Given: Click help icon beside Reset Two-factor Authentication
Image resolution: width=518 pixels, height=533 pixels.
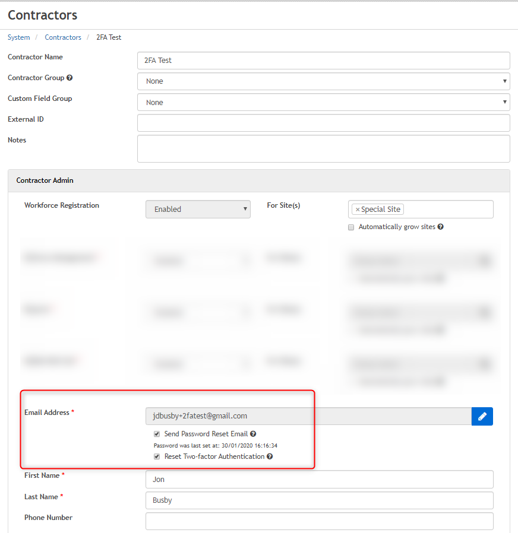Looking at the screenshot, I should pyautogui.click(x=270, y=456).
